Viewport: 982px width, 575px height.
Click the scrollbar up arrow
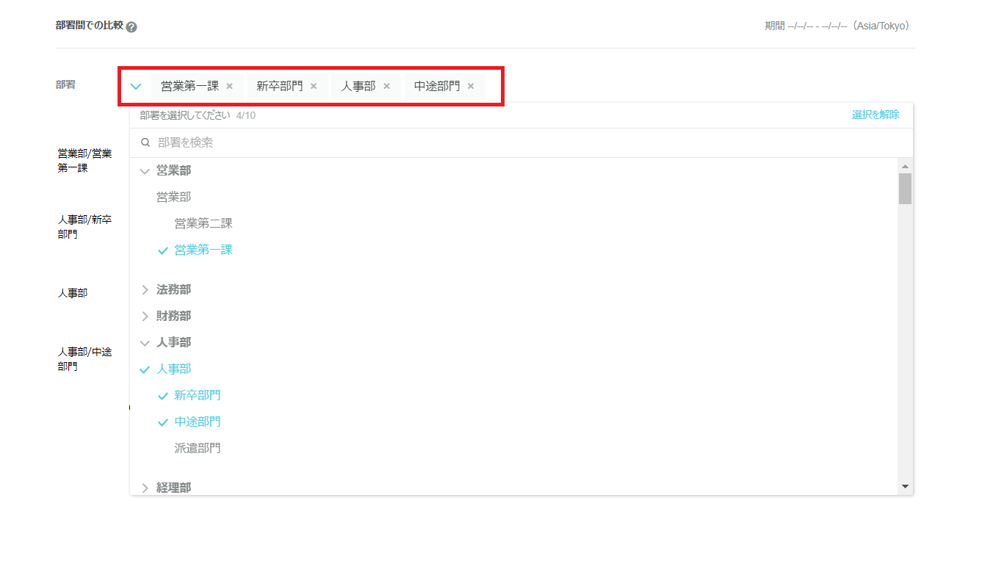coord(905,167)
